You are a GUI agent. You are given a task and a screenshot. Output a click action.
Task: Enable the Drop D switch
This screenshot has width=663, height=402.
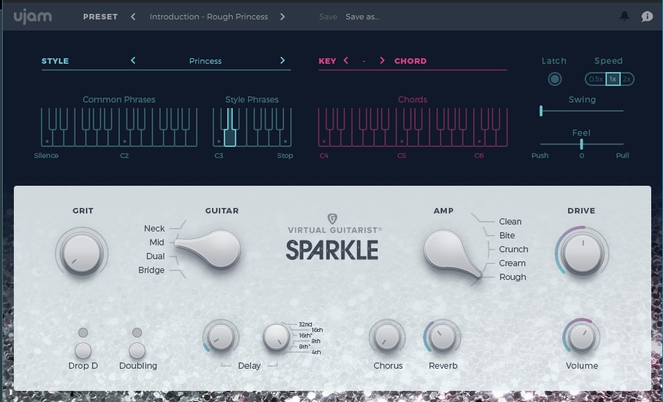(x=83, y=349)
